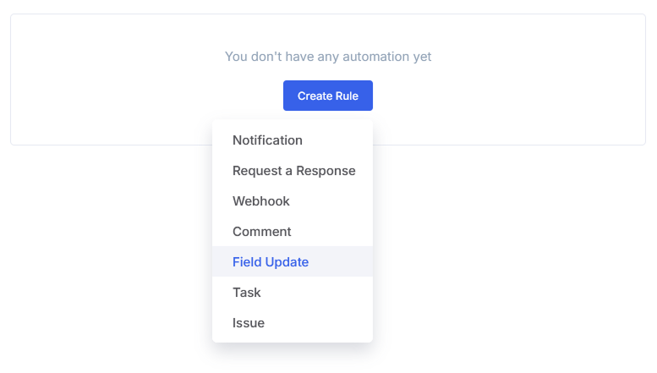Screen dimensions: 657x373
Task: Select Notification from the rule menu
Action: pyautogui.click(x=267, y=140)
